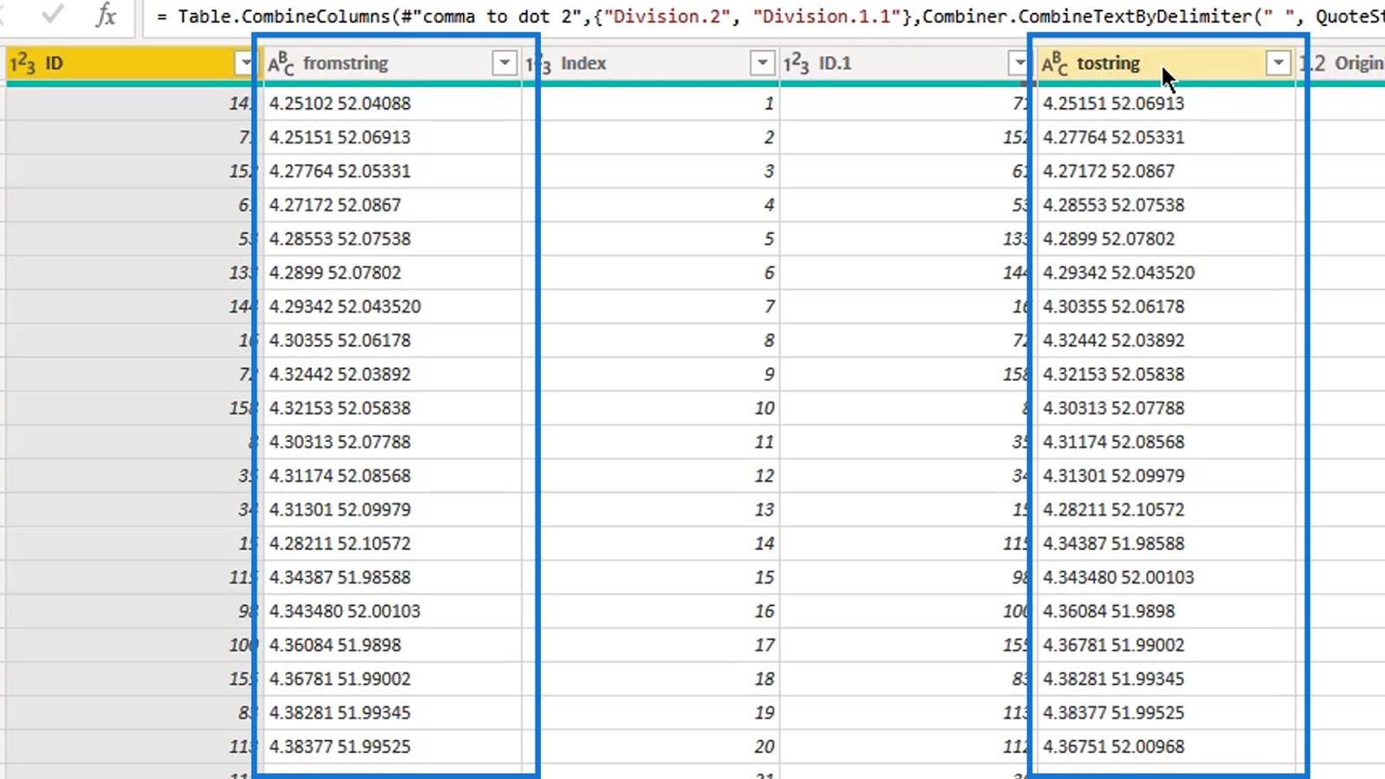The image size is (1385, 779).
Task: Click tostring cell 4.31174 52.08568
Action: click(x=1165, y=441)
